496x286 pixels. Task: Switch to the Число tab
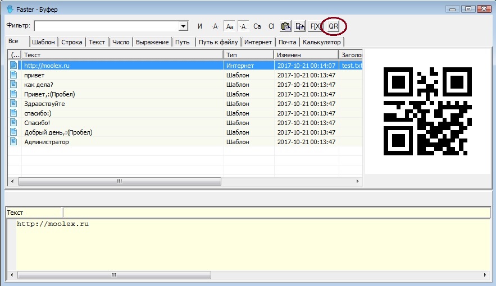pos(121,42)
